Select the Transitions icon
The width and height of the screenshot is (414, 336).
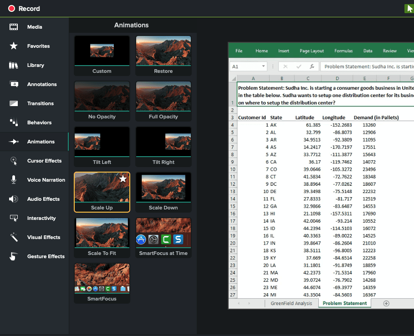point(14,103)
